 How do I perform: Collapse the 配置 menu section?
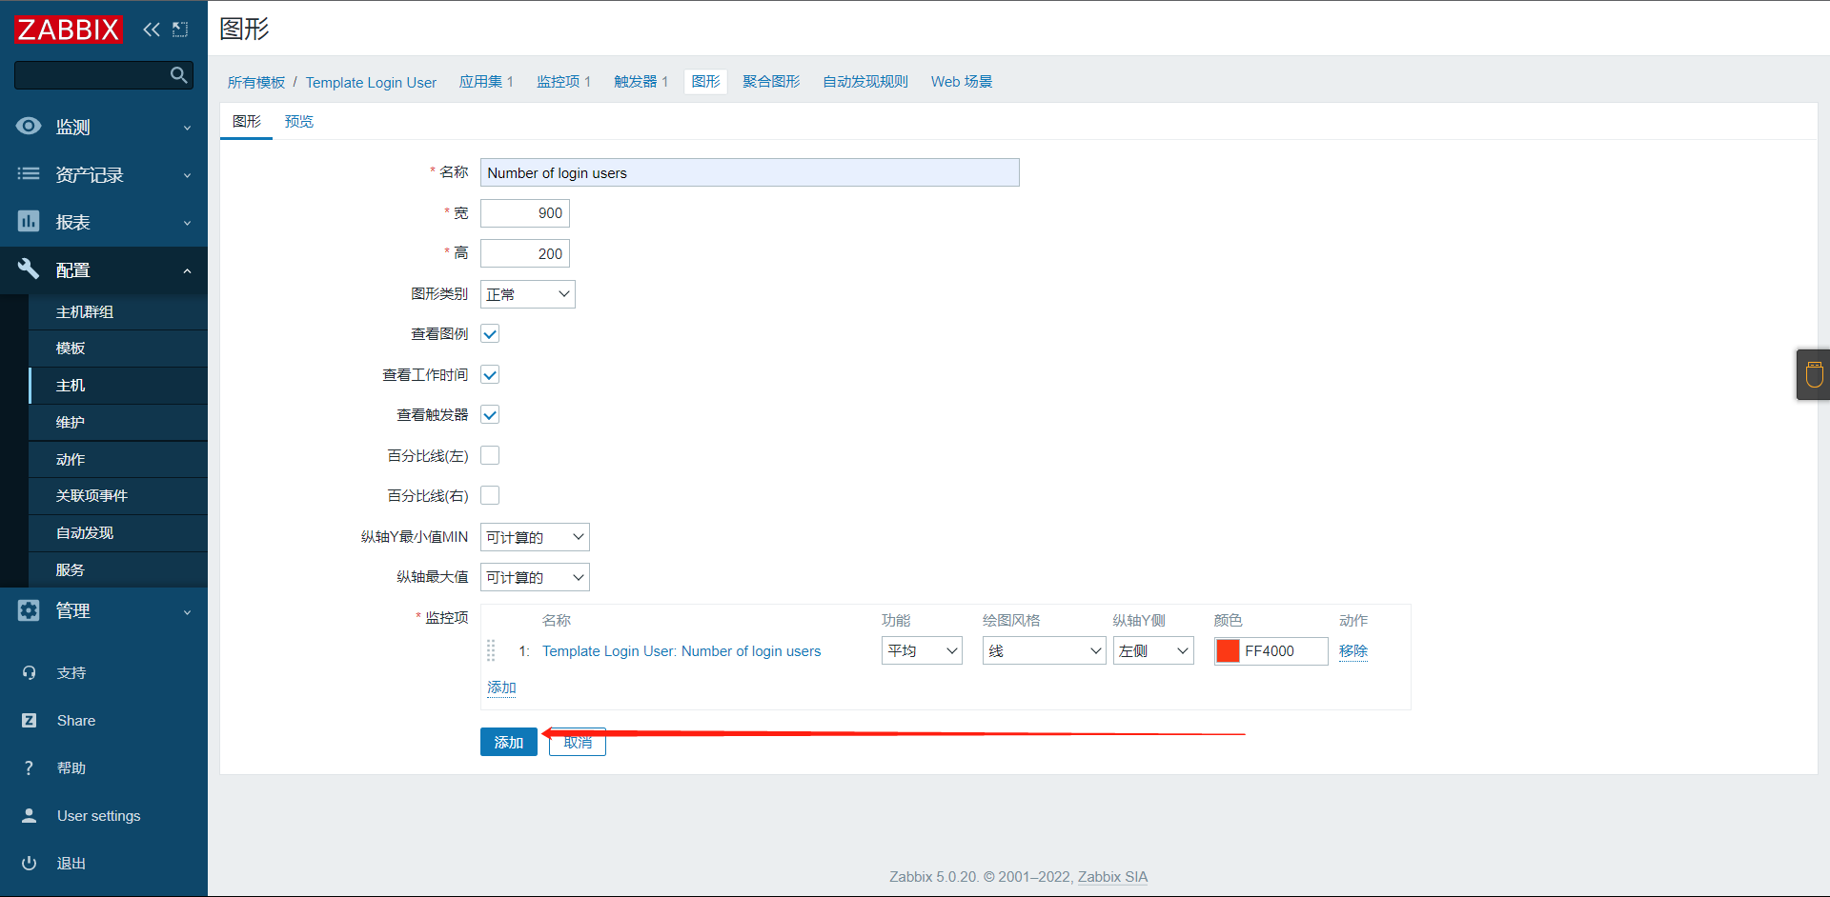(104, 269)
